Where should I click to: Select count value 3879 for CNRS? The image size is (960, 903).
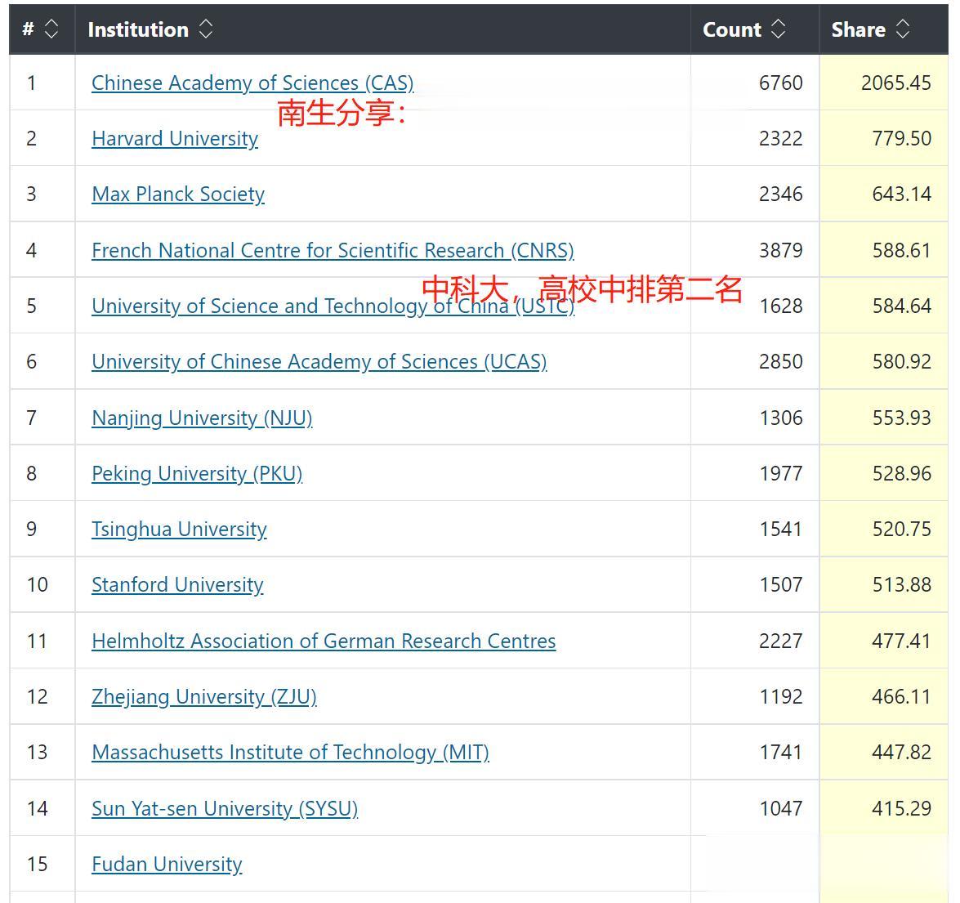pyautogui.click(x=780, y=250)
